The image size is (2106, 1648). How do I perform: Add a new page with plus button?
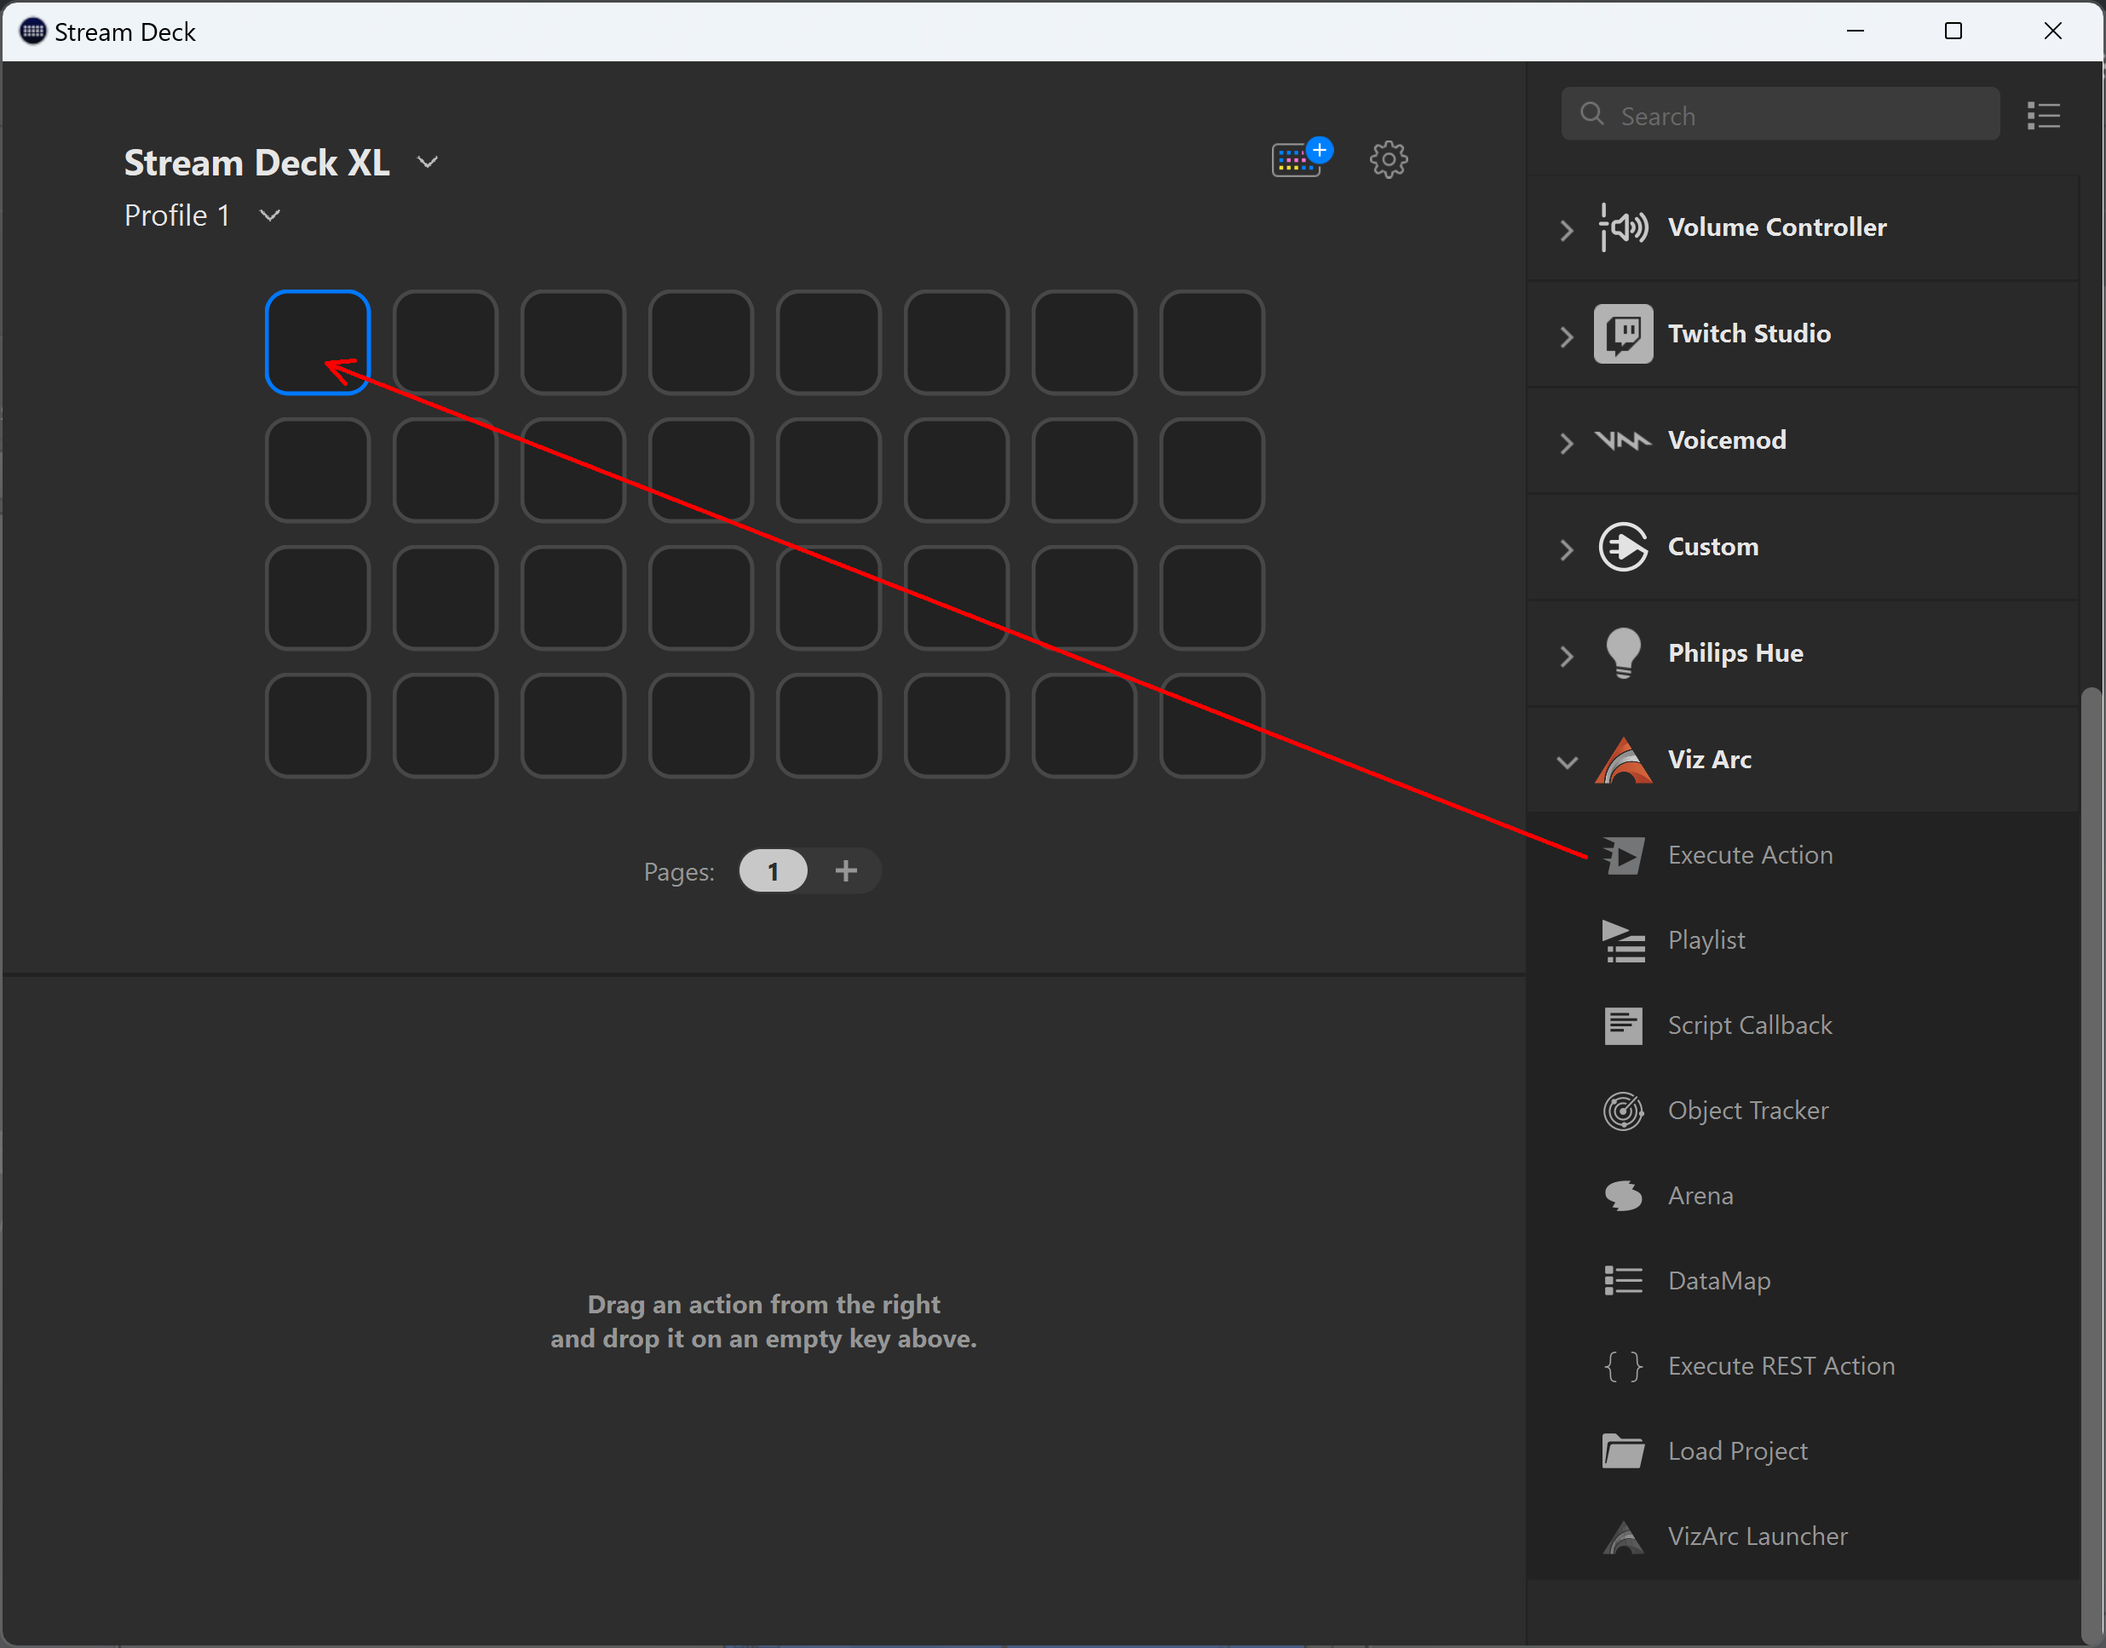click(x=845, y=871)
